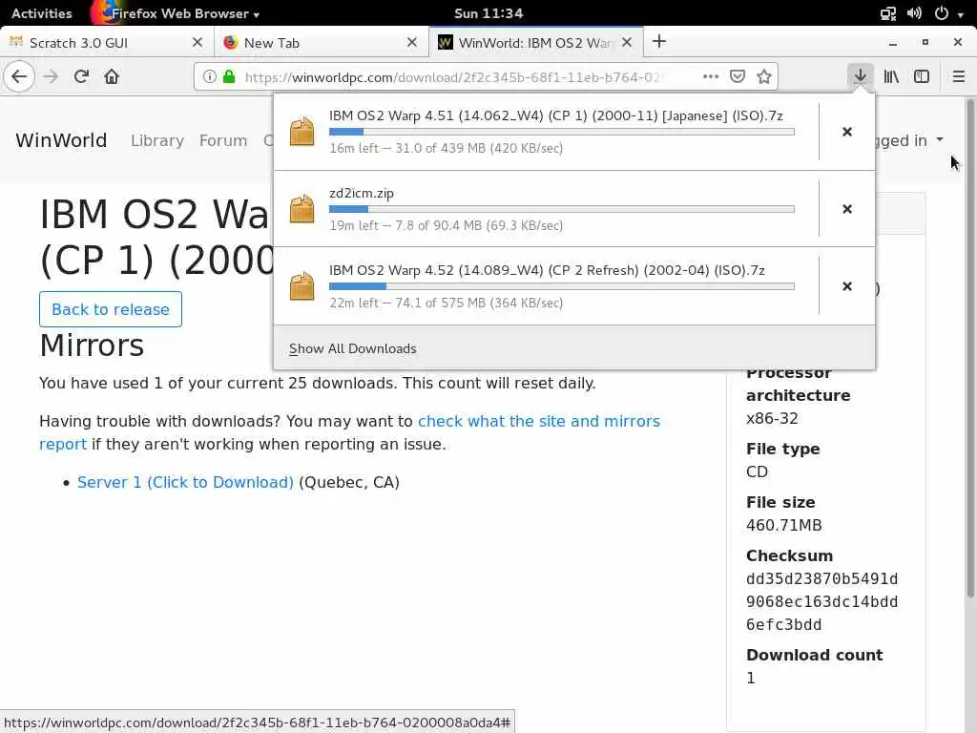Viewport: 977px width, 733px height.
Task: Click the WinWorld brand link
Action: (61, 140)
